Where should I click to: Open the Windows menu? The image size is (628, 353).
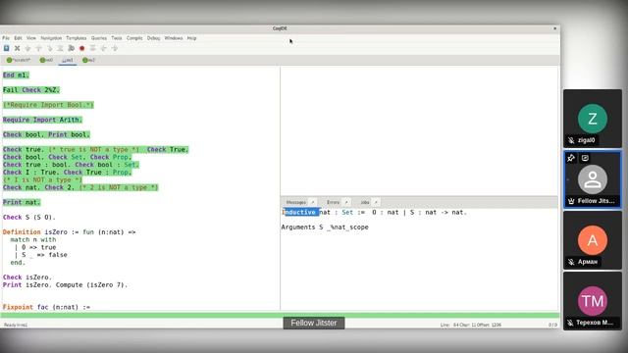tap(174, 38)
